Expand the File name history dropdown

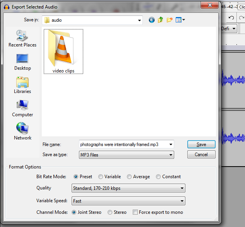(x=171, y=144)
